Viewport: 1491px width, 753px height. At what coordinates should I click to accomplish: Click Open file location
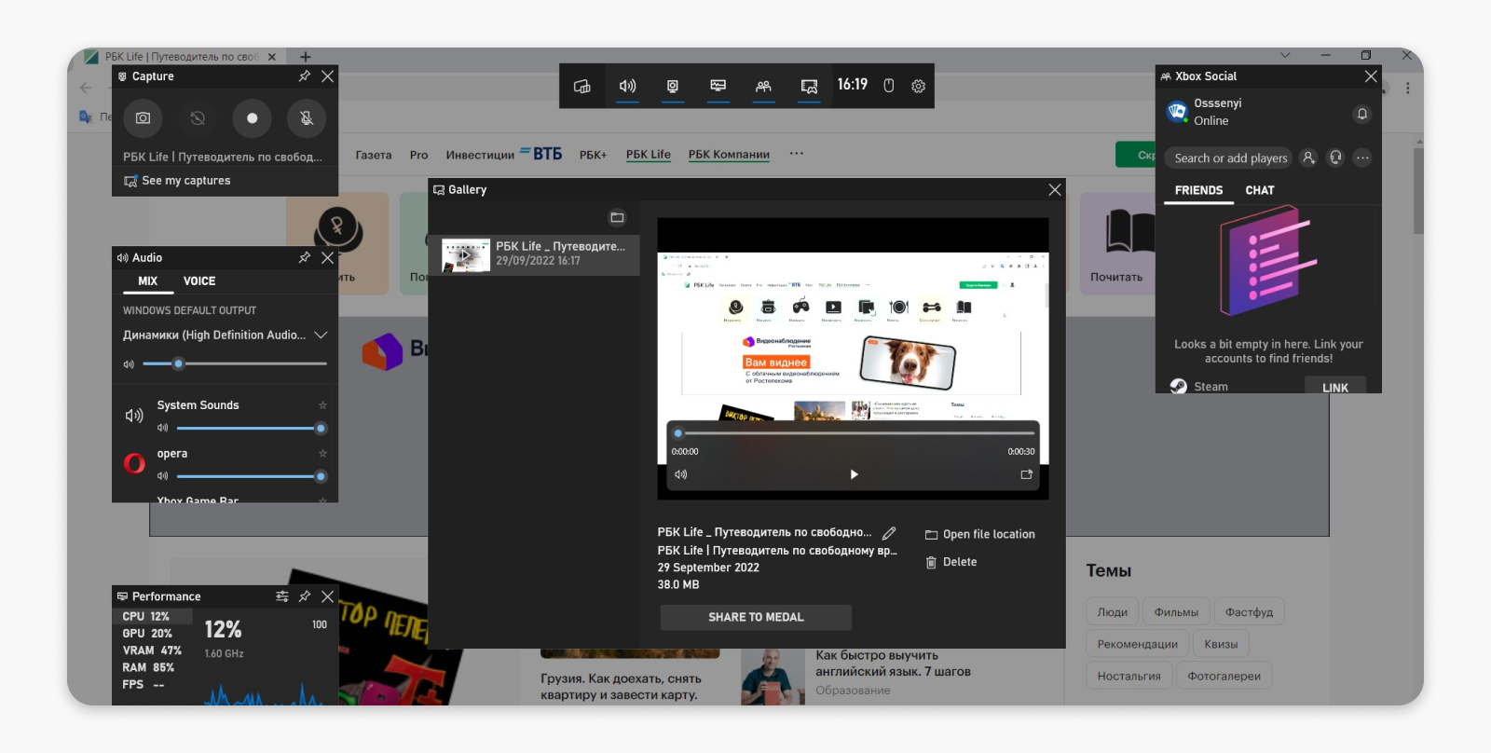[979, 534]
